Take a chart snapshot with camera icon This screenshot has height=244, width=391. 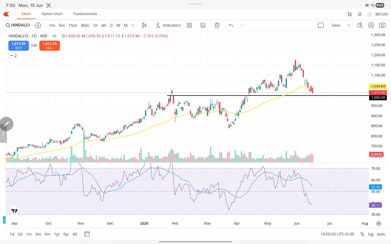382,25
